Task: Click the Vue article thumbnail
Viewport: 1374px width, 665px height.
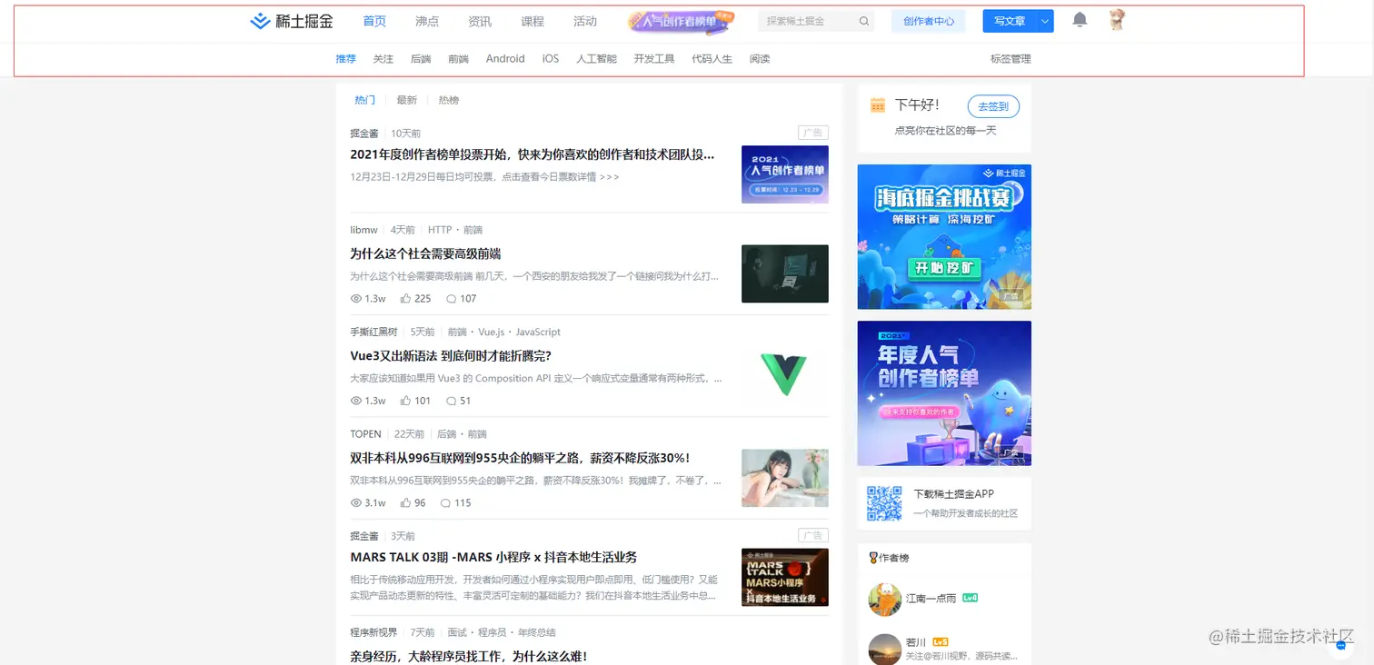Action: 784,376
